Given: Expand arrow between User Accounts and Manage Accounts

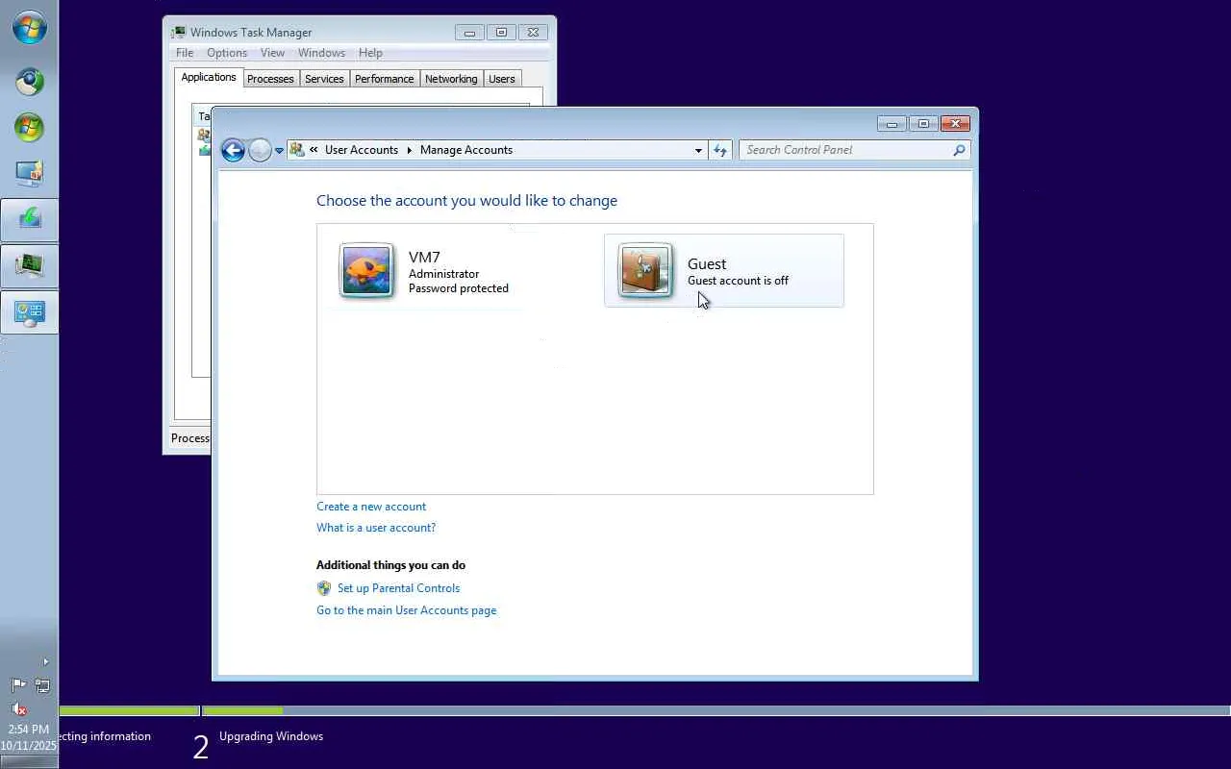Looking at the screenshot, I should point(409,150).
